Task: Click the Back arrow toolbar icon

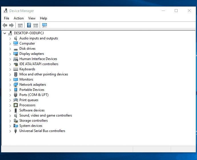Action: coord(5,25)
